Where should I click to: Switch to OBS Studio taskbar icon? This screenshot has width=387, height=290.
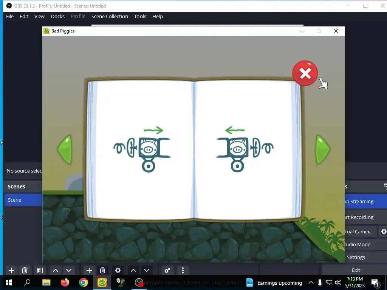click(139, 282)
